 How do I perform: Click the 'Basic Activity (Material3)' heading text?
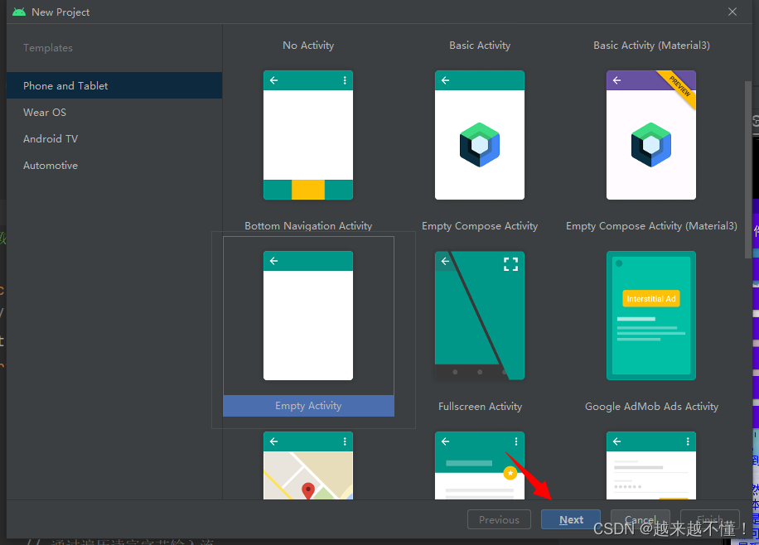[651, 46]
